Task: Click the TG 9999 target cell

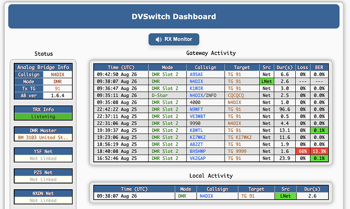Action: coord(236,151)
